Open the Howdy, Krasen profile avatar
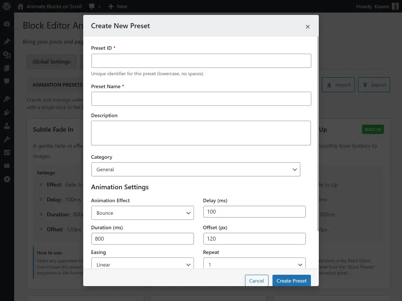Viewport: 402px width, 301px height. pyautogui.click(x=395, y=6)
